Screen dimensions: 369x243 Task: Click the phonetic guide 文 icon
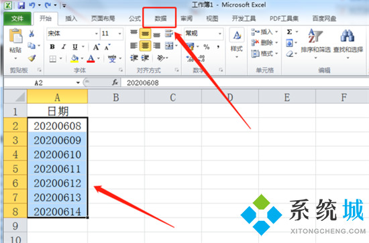point(112,58)
